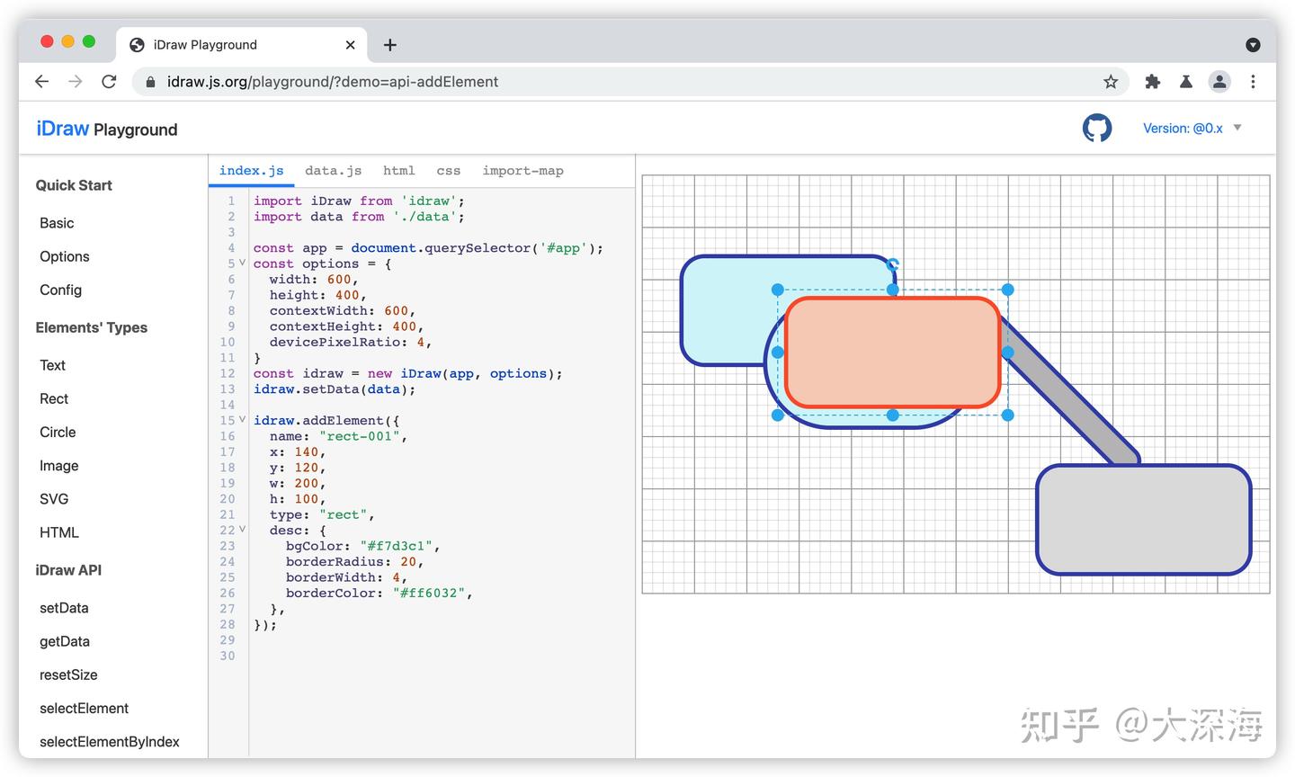The height and width of the screenshot is (777, 1295).
Task: Click the iDraw Playground logo link
Action: tap(106, 129)
